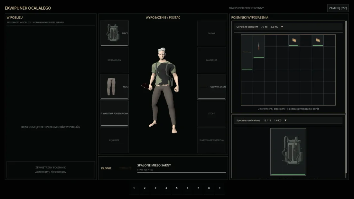This screenshot has height=199, width=354.
Task: Select hotbar slot 3
Action: point(155,188)
